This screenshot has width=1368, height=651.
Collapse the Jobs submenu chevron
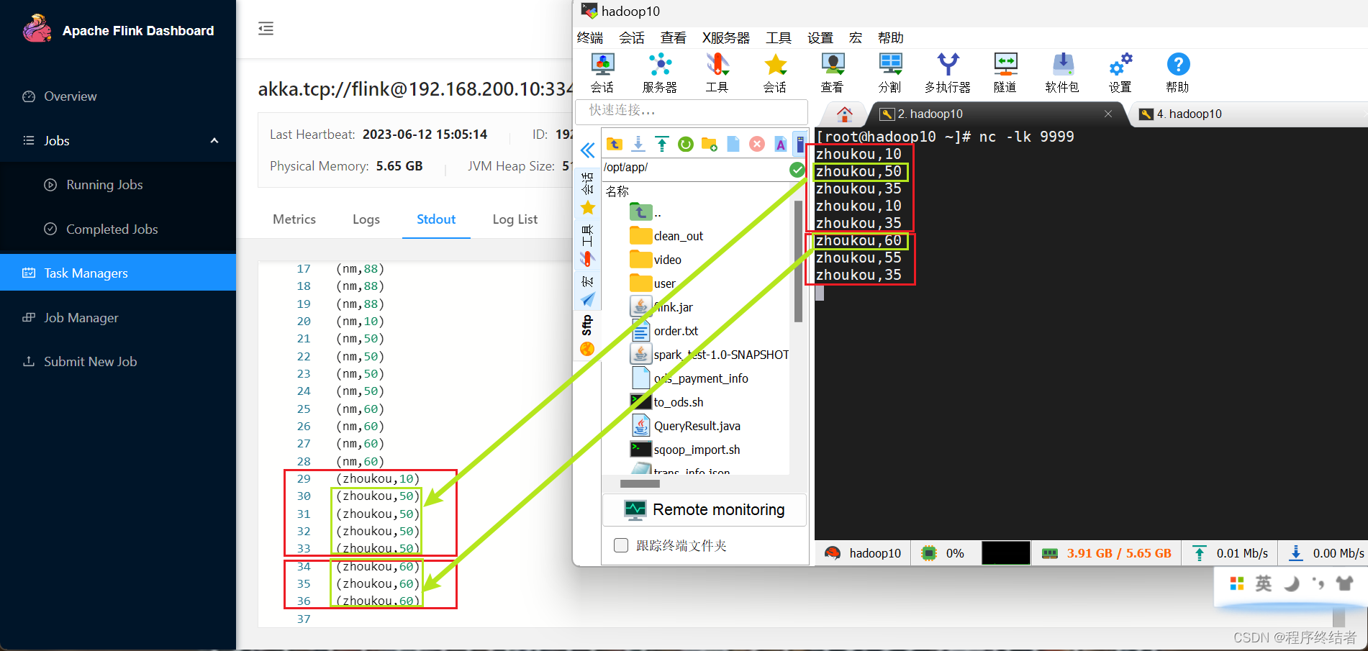[x=214, y=140]
